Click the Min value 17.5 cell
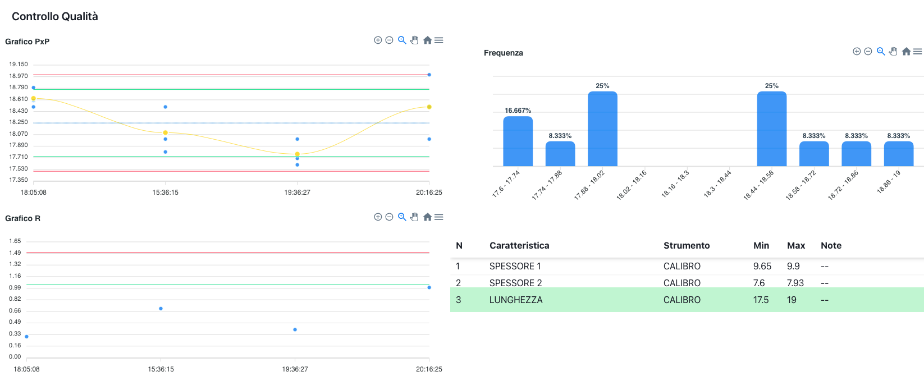This screenshot has width=924, height=376. coord(761,300)
